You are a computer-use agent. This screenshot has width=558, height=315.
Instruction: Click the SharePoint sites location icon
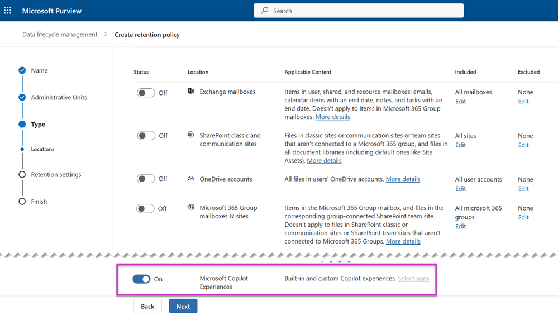point(191,135)
